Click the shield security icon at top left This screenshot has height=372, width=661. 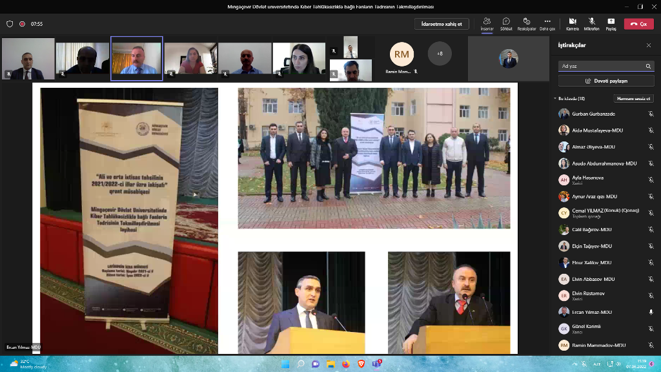tap(10, 24)
